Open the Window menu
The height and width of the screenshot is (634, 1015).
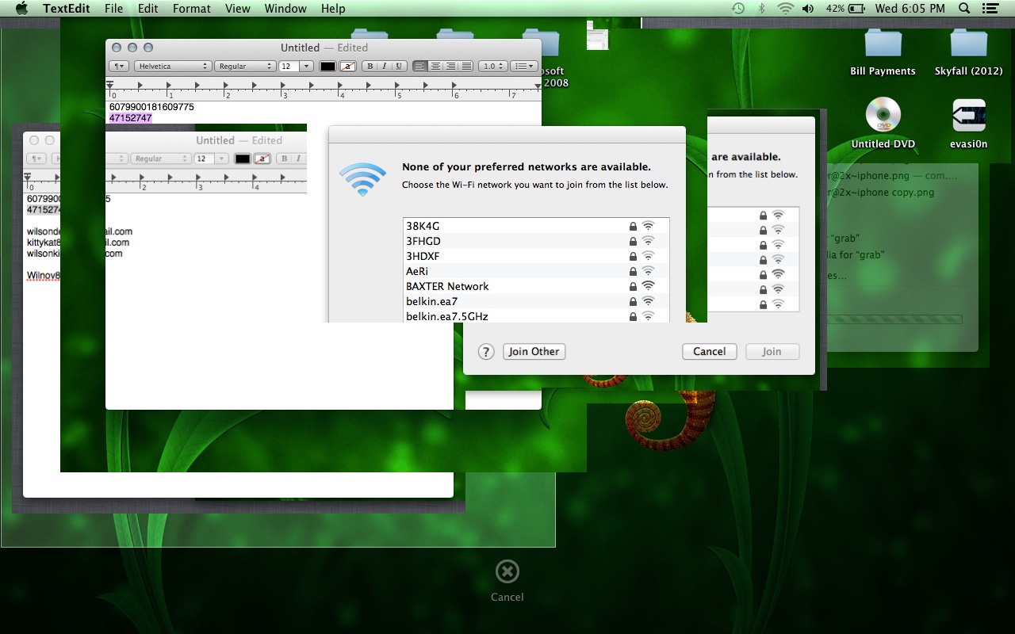(x=285, y=9)
